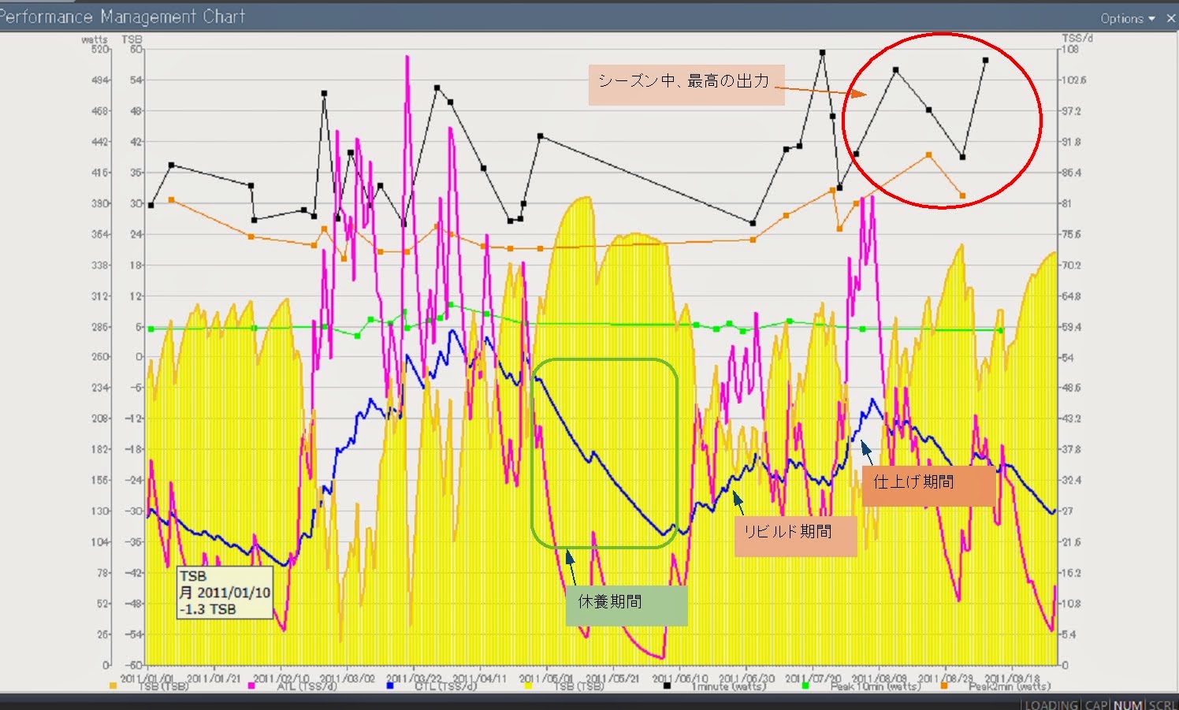Click the CAP indicator in status bar
This screenshot has width=1179, height=710.
1095,704
